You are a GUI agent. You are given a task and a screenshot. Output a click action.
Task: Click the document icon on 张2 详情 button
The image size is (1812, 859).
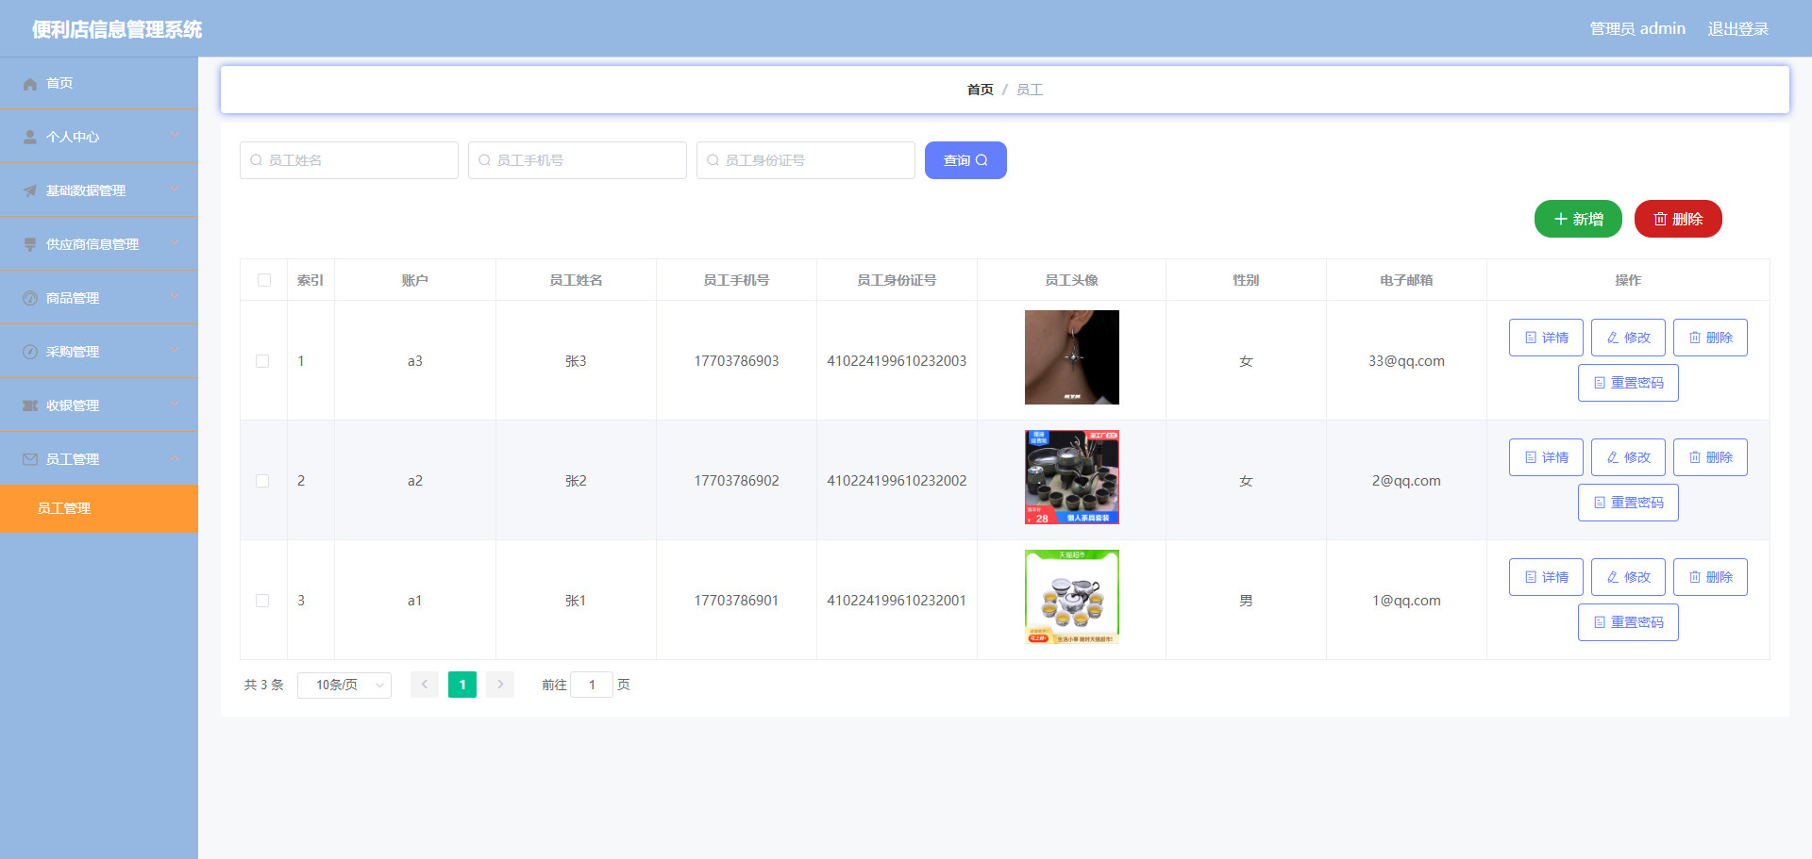1531,457
